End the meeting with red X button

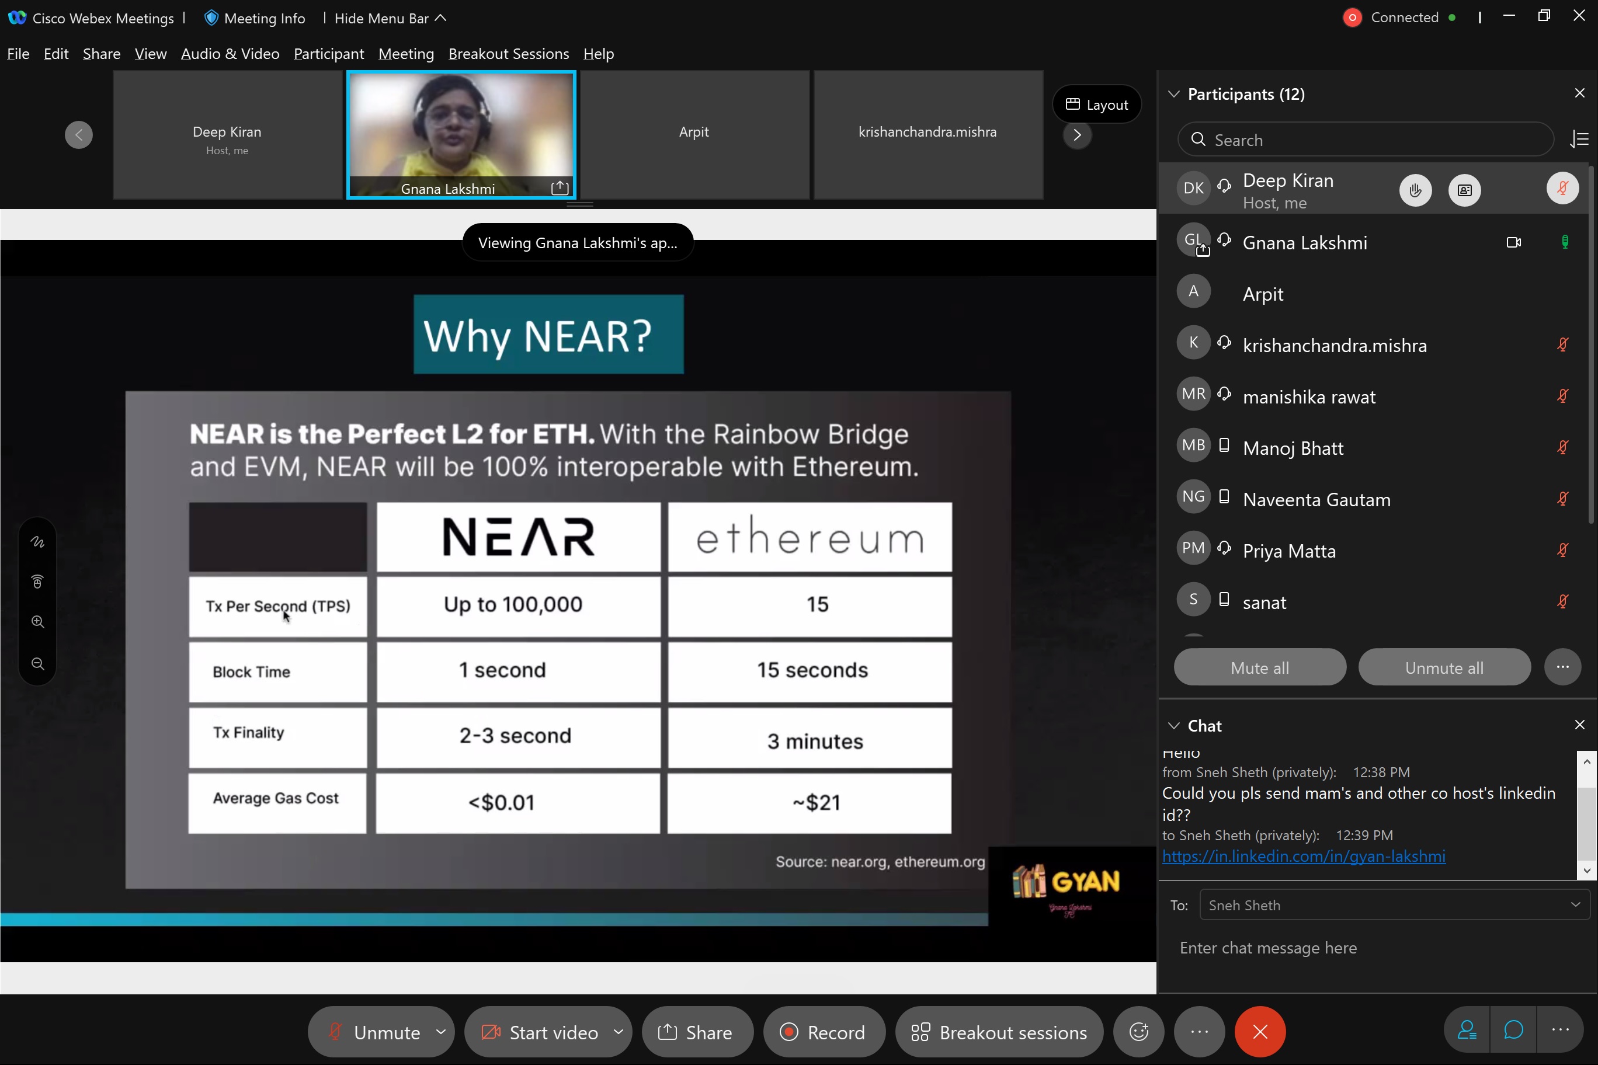click(1260, 1032)
